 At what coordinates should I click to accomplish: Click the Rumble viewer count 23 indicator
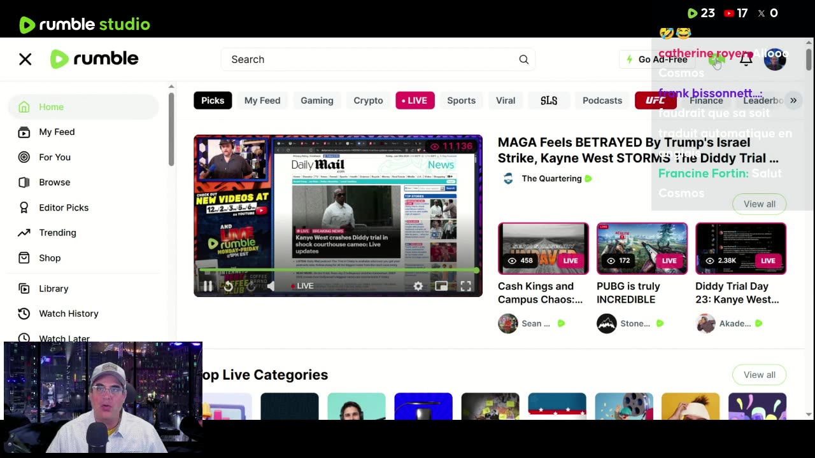(x=701, y=13)
